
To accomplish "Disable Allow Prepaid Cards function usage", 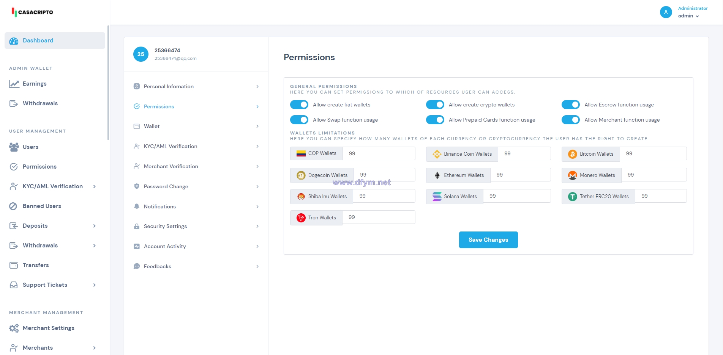I will point(435,120).
